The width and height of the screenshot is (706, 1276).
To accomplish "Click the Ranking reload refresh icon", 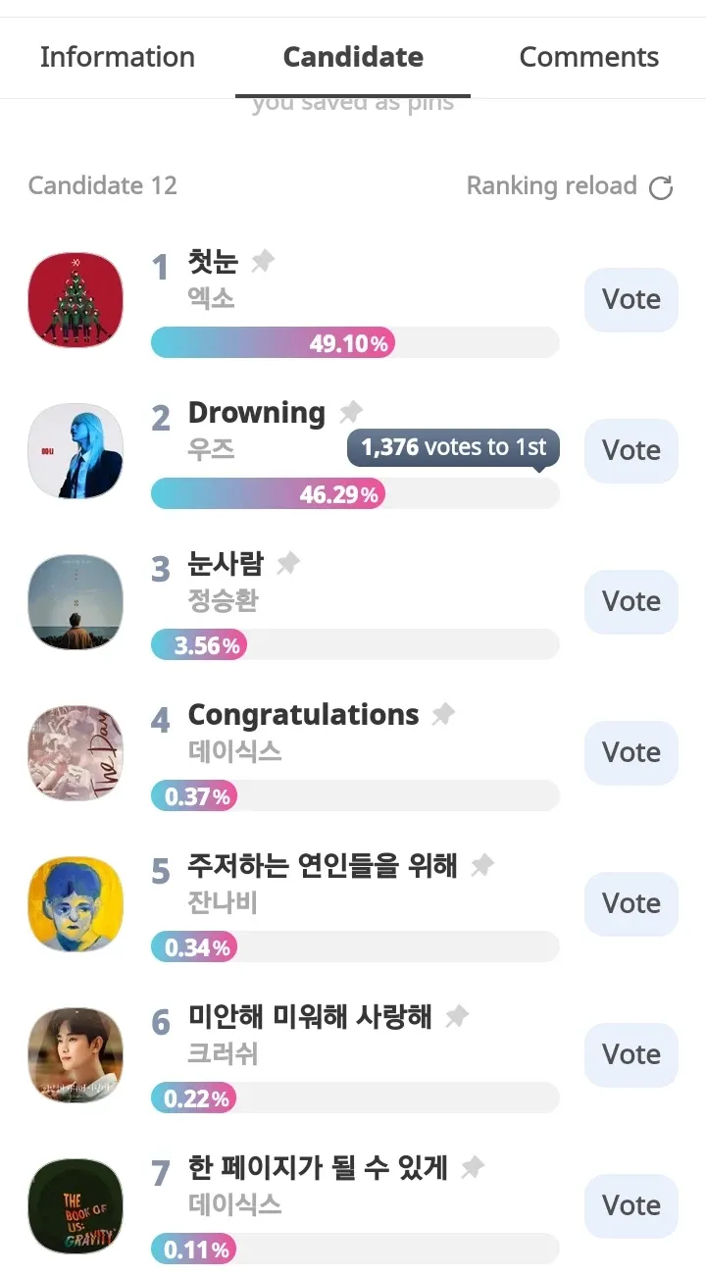I will click(662, 187).
